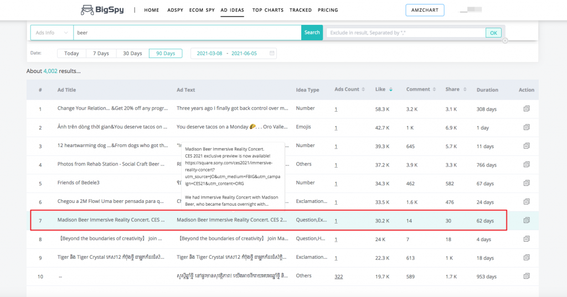567x297 pixels.
Task: Open action icon for the tacos ad row
Action: pos(527,127)
